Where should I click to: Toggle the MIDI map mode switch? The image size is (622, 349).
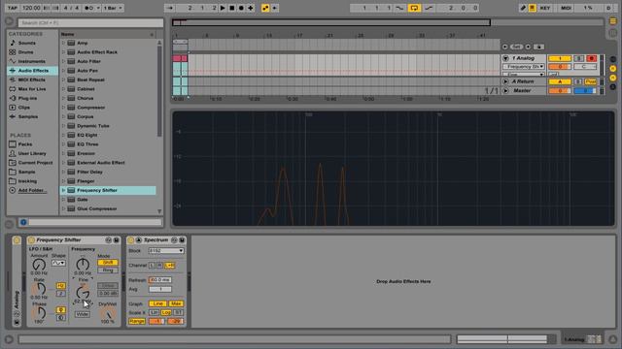click(x=566, y=8)
